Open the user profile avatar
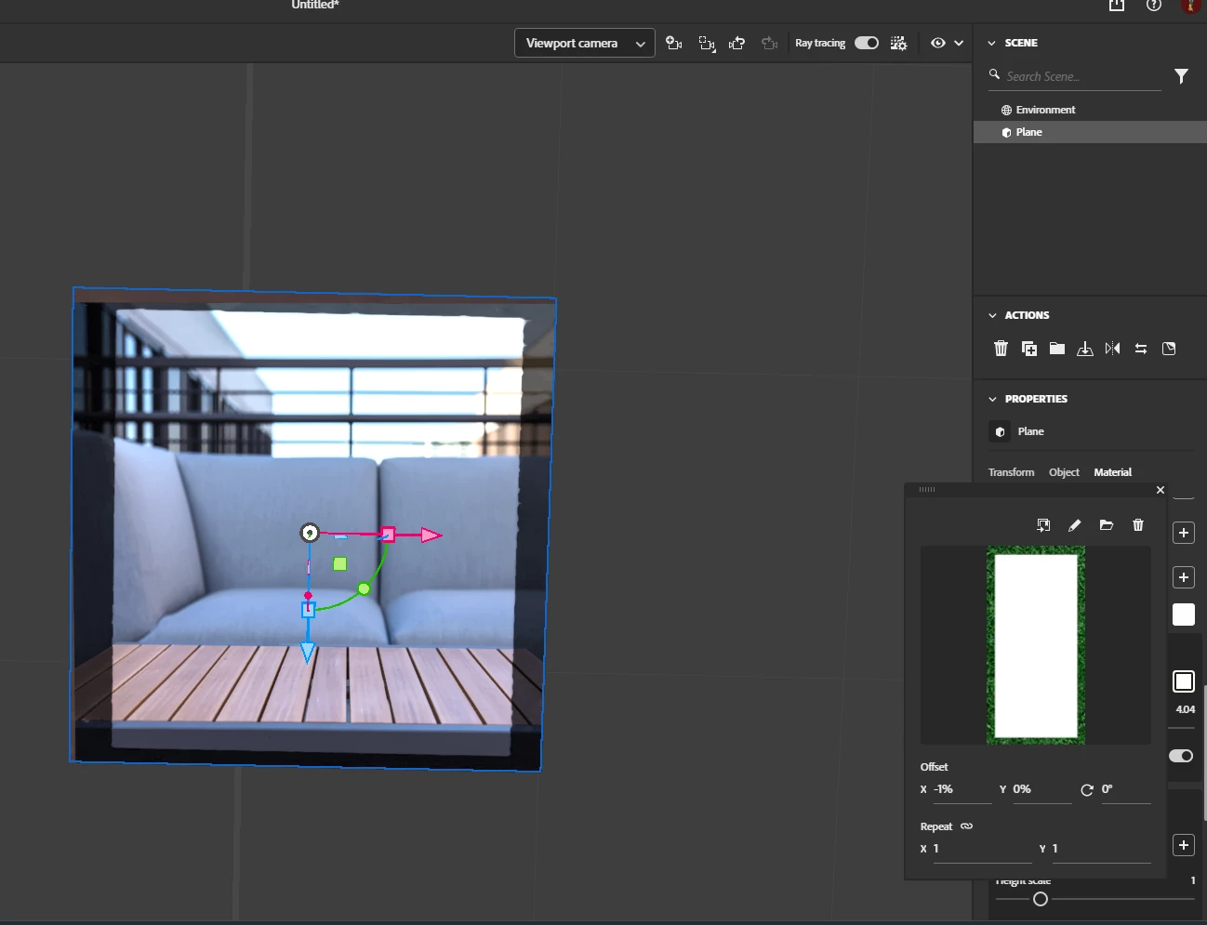Viewport: 1207px width, 925px height. [1190, 6]
